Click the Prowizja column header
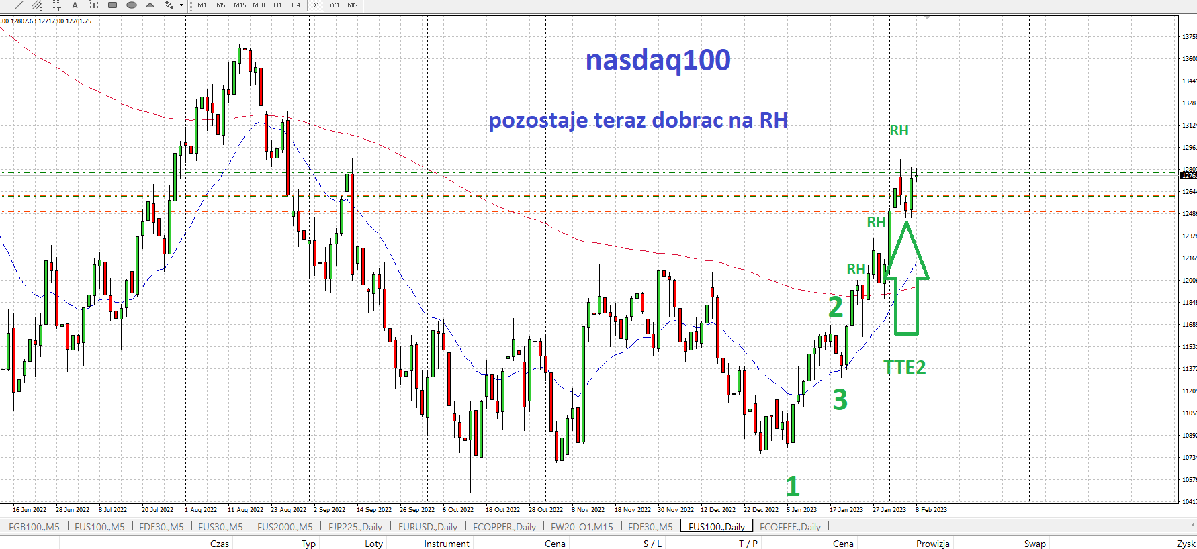 point(933,544)
